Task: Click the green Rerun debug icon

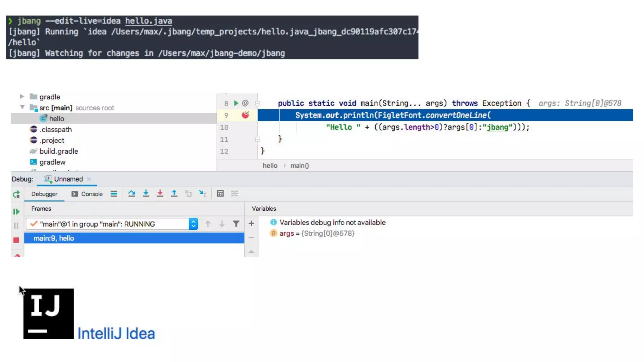Action: click(x=16, y=194)
